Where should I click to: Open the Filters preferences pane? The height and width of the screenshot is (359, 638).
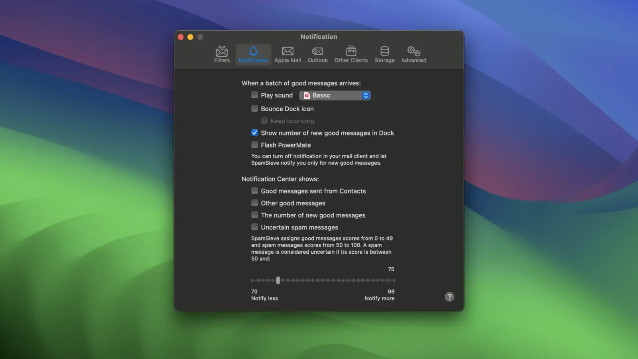[222, 54]
